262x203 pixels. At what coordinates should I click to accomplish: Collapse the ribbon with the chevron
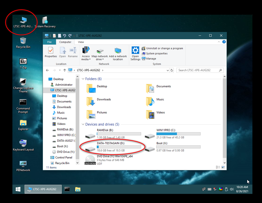click(x=219, y=42)
